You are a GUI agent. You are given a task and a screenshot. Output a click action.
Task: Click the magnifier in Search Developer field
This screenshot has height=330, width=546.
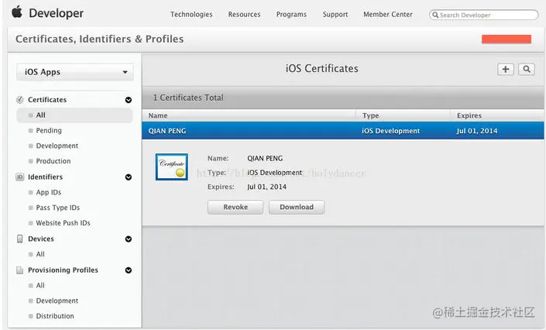point(435,15)
